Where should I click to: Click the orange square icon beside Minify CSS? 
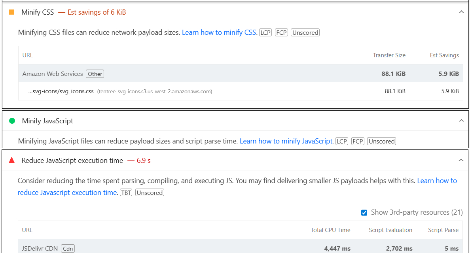11,12
